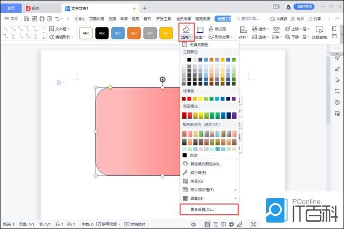Switch to the Page Layout (页面布局) tab
This screenshot has height=229, width=344.
click(98, 19)
